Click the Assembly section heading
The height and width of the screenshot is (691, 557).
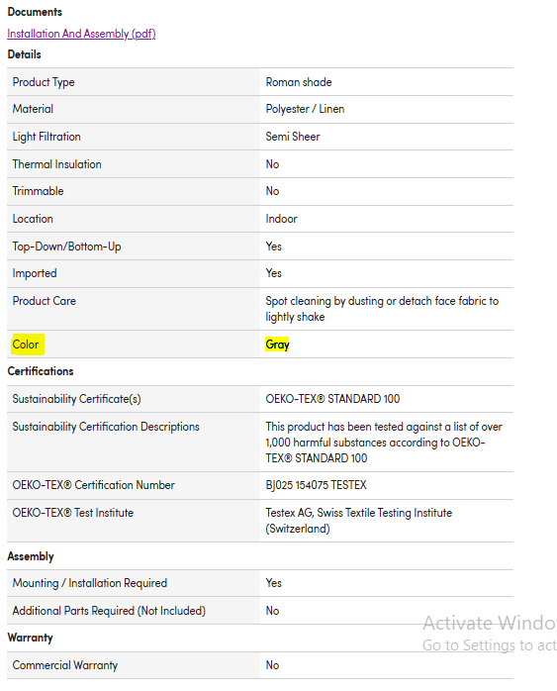click(31, 556)
